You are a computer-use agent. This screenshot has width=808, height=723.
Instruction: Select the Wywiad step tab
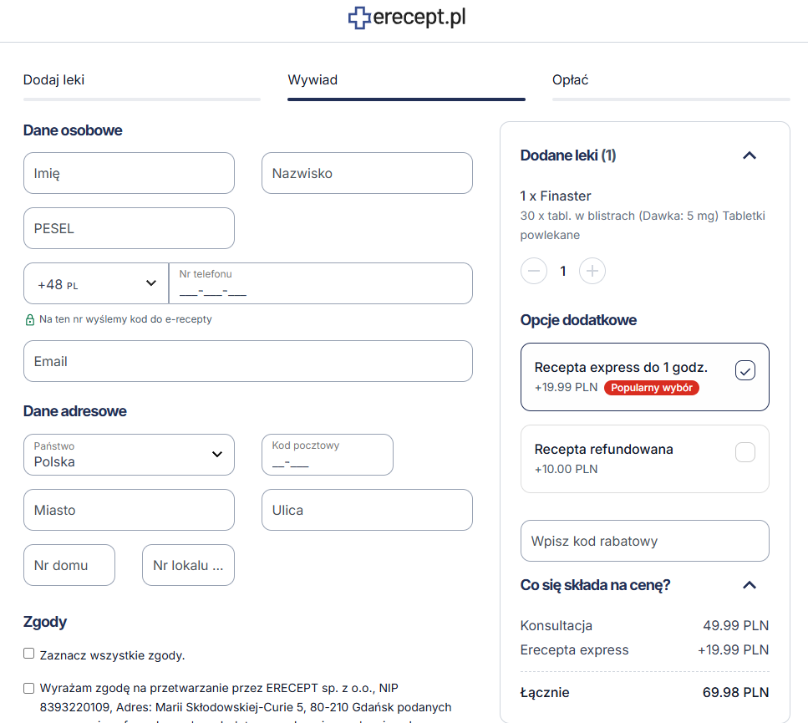pyautogui.click(x=406, y=85)
